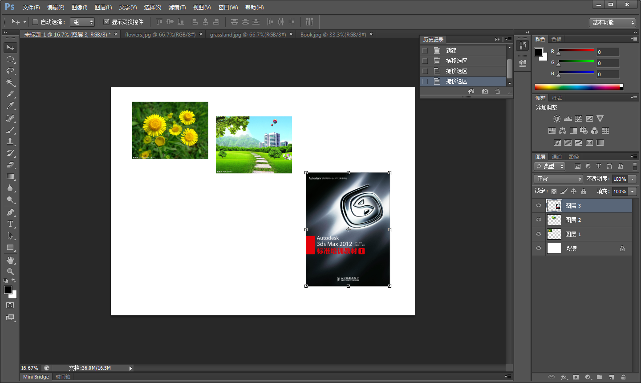Screen dimensions: 641x383
Task: Select the Hand tool
Action: pyautogui.click(x=10, y=260)
